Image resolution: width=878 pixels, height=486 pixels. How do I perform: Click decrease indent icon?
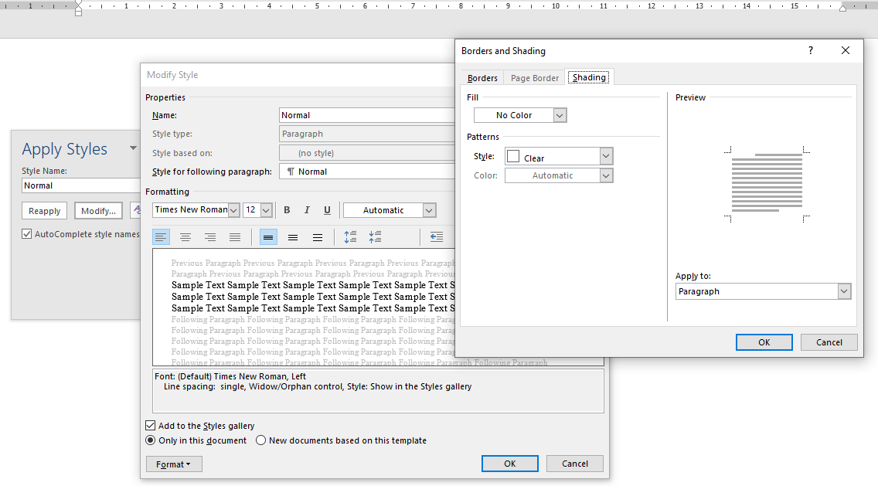click(437, 237)
